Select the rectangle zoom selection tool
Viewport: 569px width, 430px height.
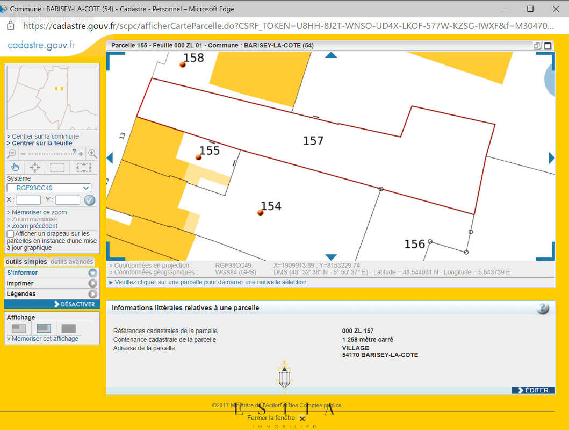tap(57, 167)
